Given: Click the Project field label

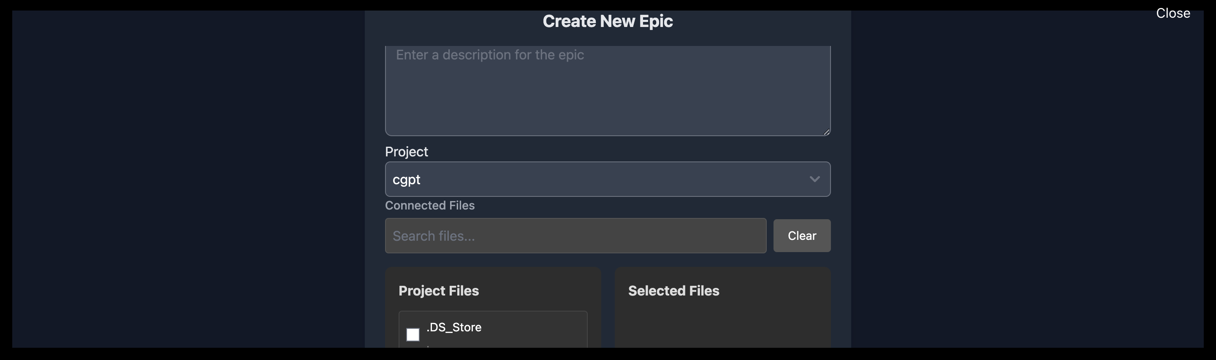Looking at the screenshot, I should [x=407, y=152].
